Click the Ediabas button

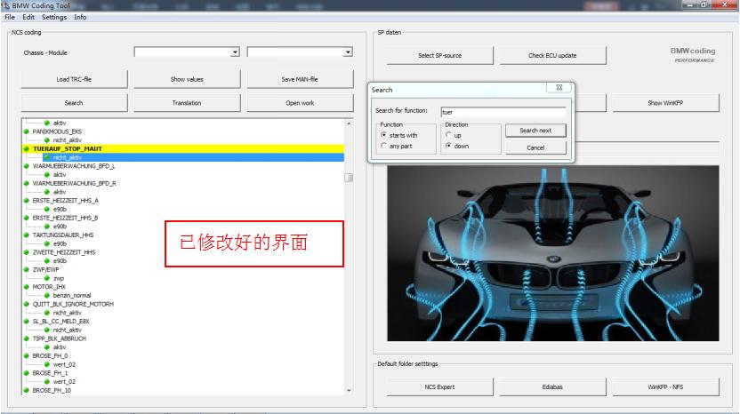point(552,387)
